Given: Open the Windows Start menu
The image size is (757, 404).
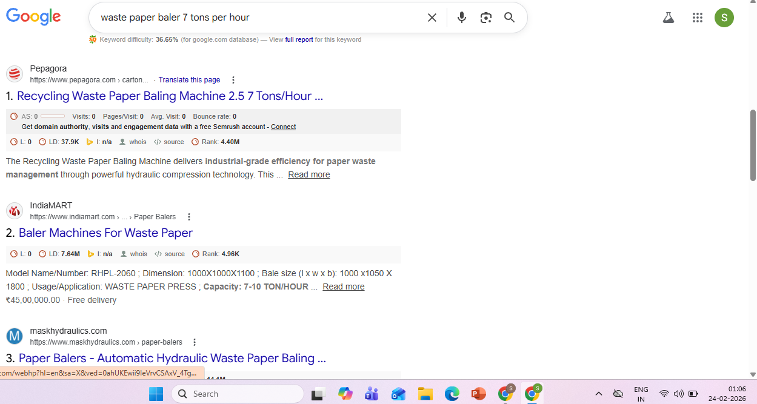Looking at the screenshot, I should pyautogui.click(x=156, y=394).
